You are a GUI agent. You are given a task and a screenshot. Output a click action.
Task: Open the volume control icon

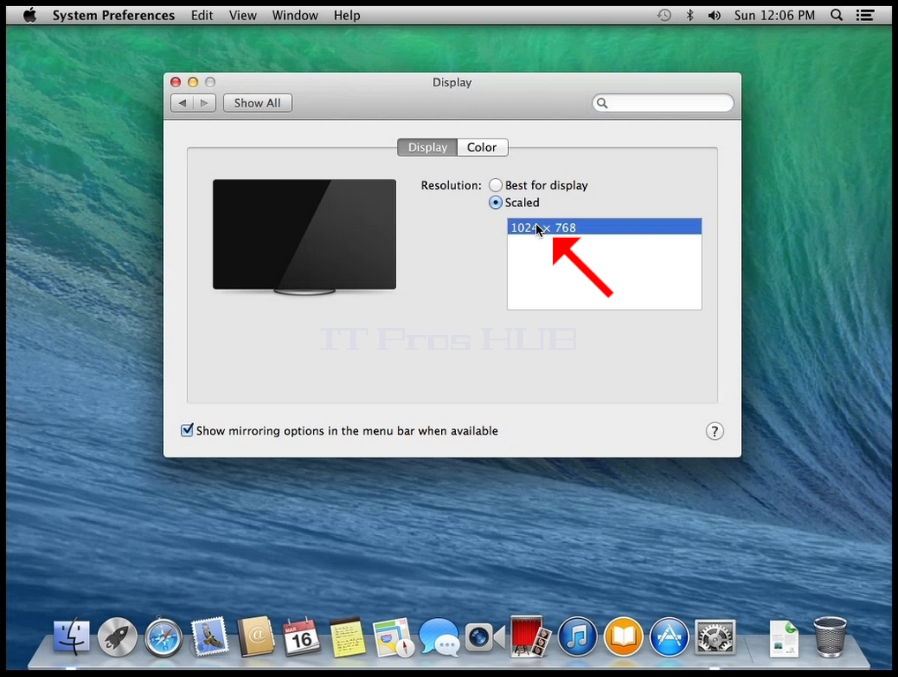(x=715, y=16)
